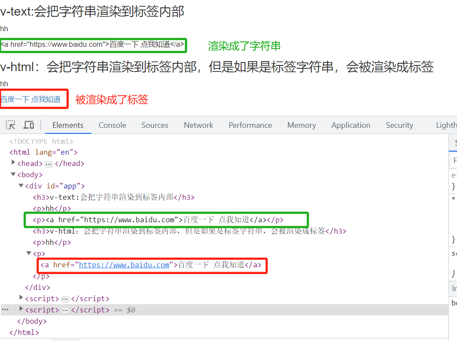The width and height of the screenshot is (457, 341).
Task: Open the Network tab
Action: (199, 125)
